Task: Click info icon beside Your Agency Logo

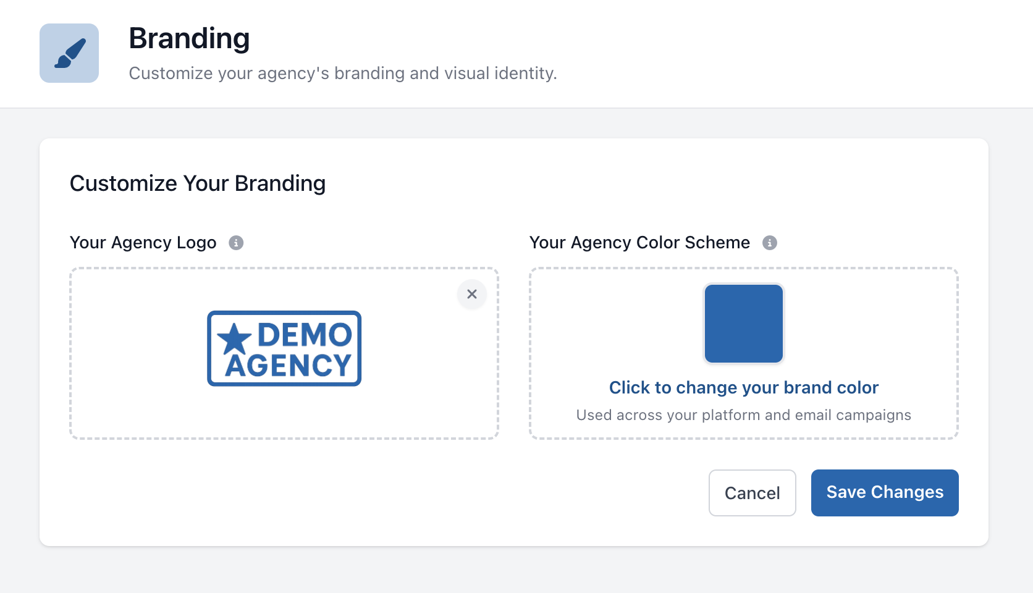Action: (236, 243)
